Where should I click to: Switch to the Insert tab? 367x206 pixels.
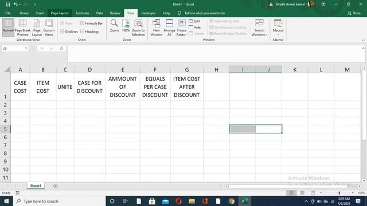(40, 13)
